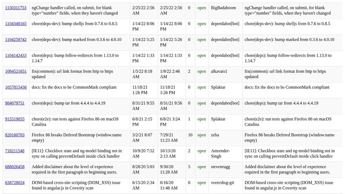Open issue link 1150311753

tap(16, 8)
